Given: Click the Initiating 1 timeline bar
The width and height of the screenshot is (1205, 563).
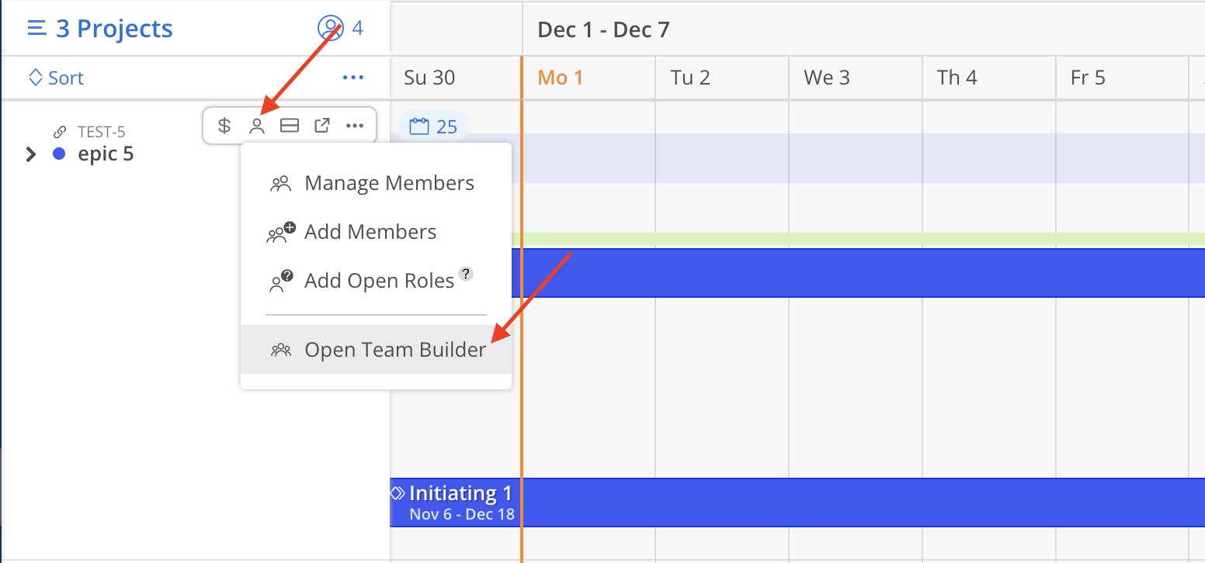Looking at the screenshot, I should point(776,503).
